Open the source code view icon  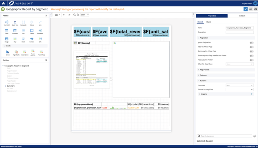[x=251, y=9]
